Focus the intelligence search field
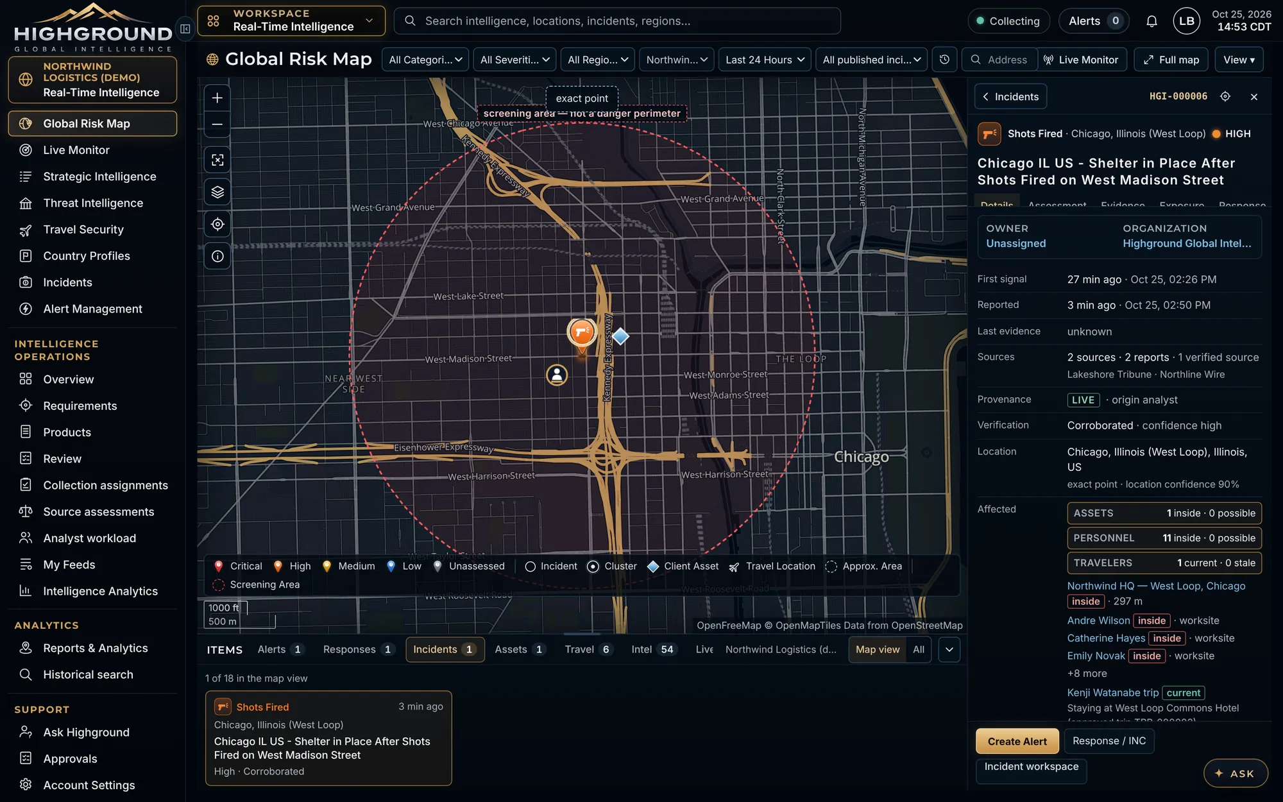The height and width of the screenshot is (802, 1283). [x=617, y=21]
